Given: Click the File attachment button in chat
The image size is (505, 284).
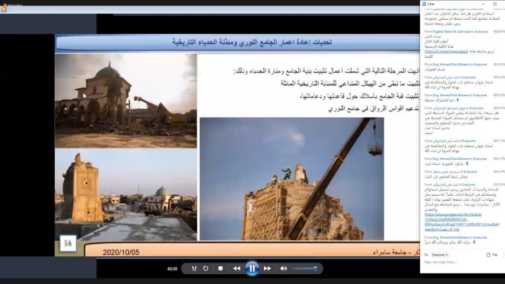Looking at the screenshot, I should coord(492,255).
